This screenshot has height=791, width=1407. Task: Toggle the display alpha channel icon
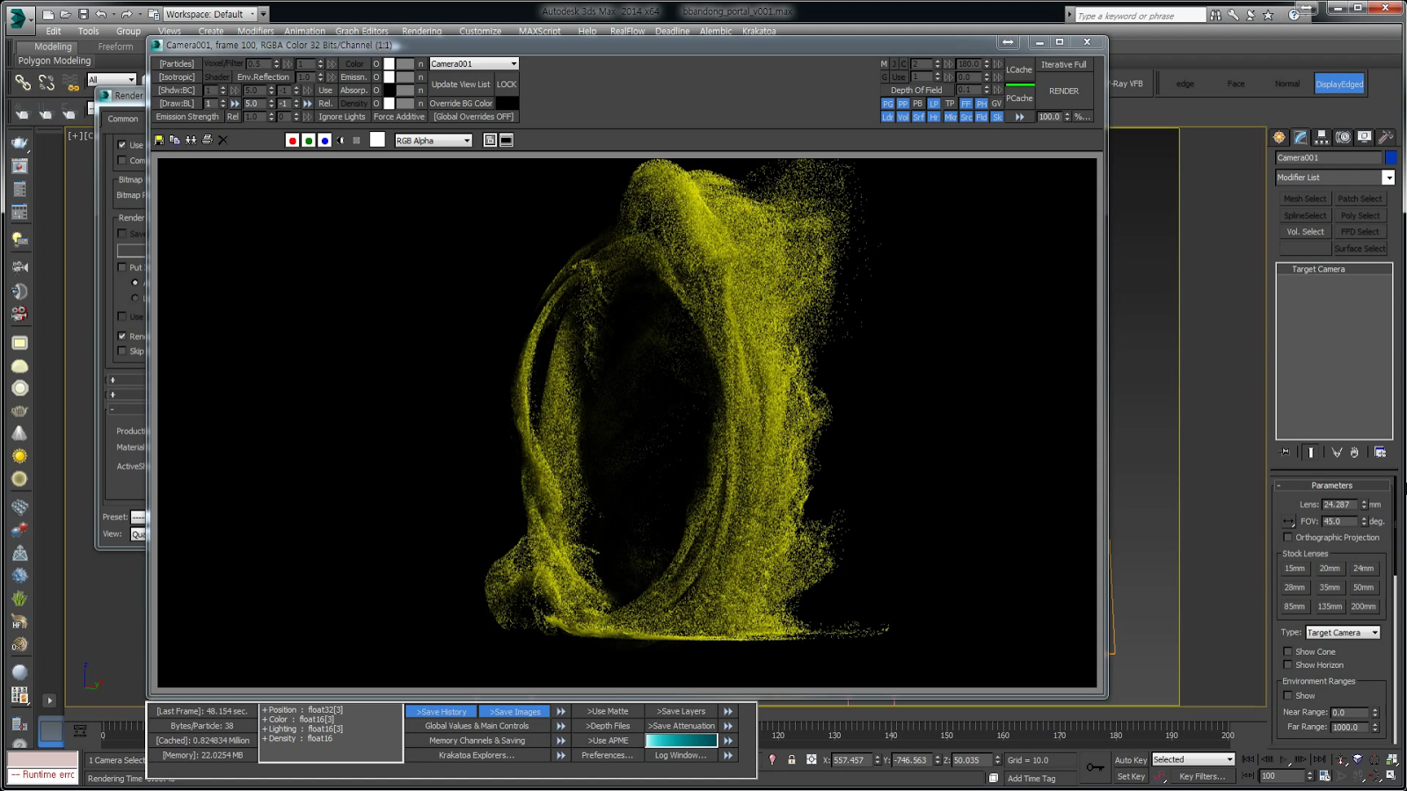click(340, 141)
